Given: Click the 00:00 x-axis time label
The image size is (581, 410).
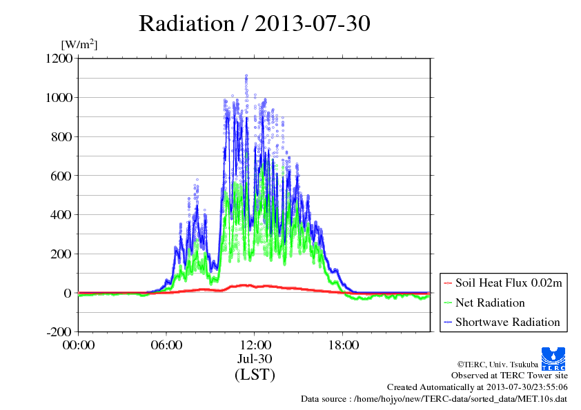Looking at the screenshot, I should [78, 345].
